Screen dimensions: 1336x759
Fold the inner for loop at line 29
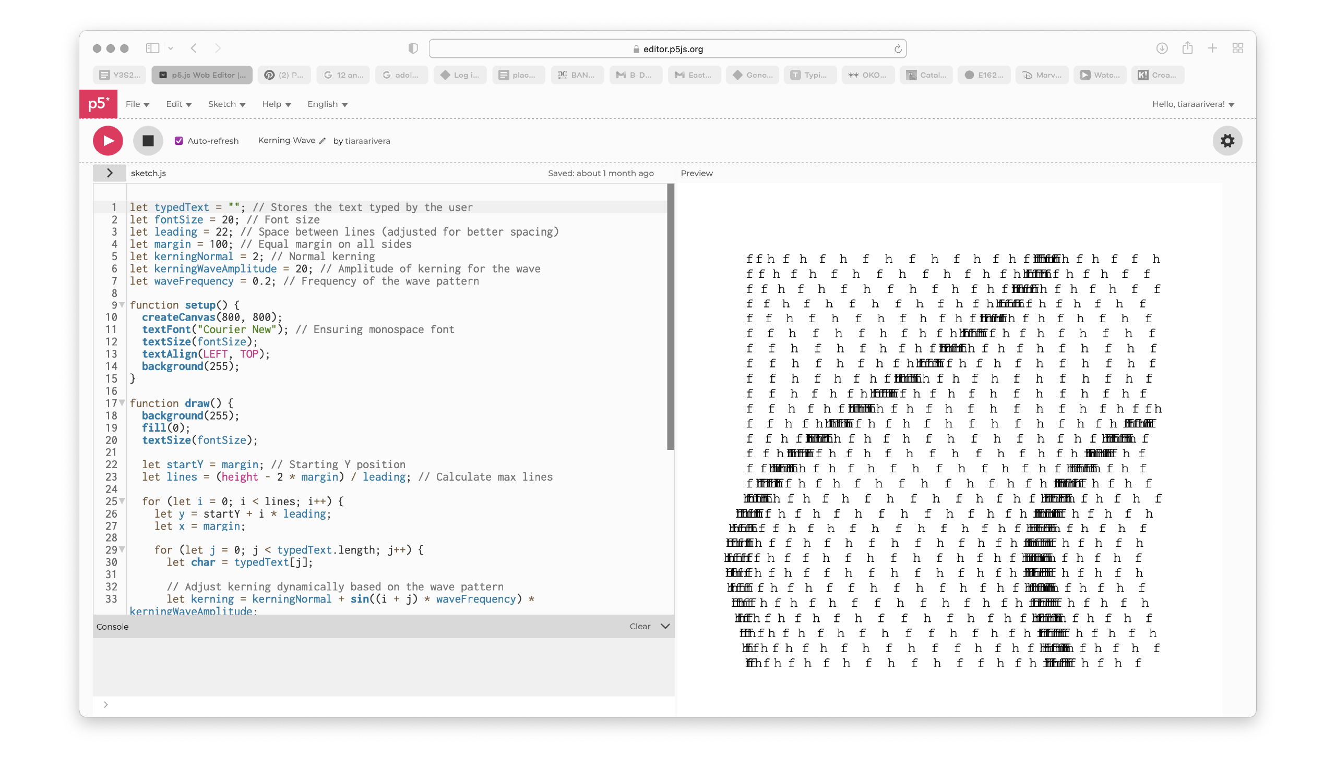[122, 549]
